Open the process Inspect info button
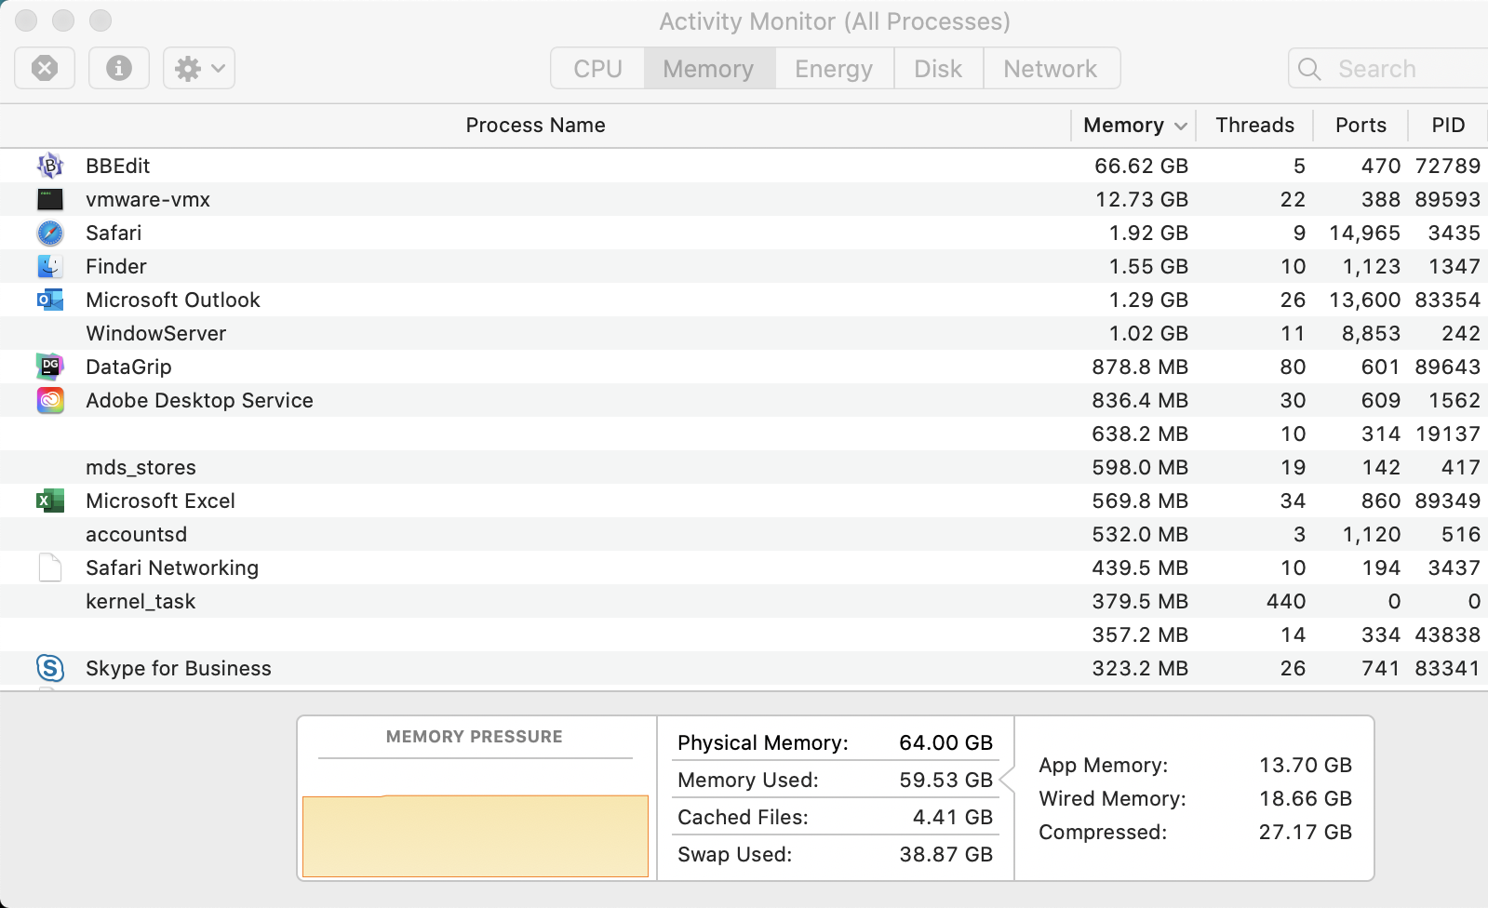 coord(119,68)
